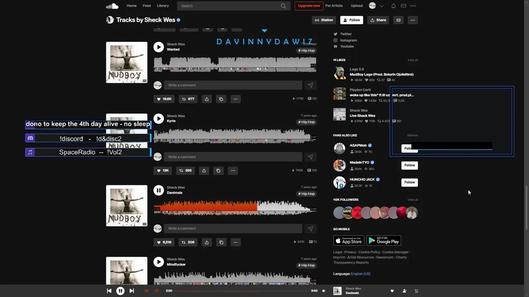Like the Wanted track

click(164, 99)
